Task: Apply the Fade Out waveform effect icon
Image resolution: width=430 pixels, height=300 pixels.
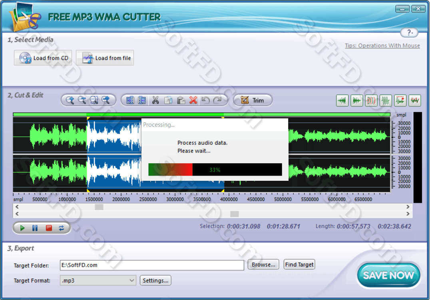Action: coord(357,101)
